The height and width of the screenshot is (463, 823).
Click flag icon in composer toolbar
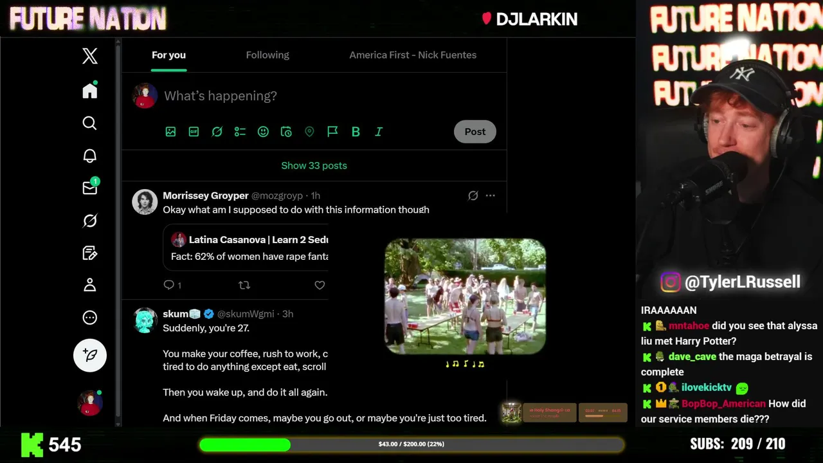tap(332, 131)
